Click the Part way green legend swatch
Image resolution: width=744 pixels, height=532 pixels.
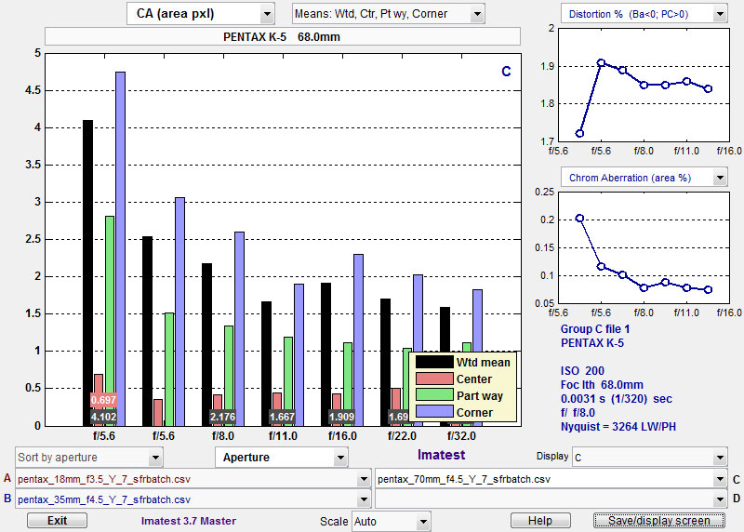tap(434, 395)
